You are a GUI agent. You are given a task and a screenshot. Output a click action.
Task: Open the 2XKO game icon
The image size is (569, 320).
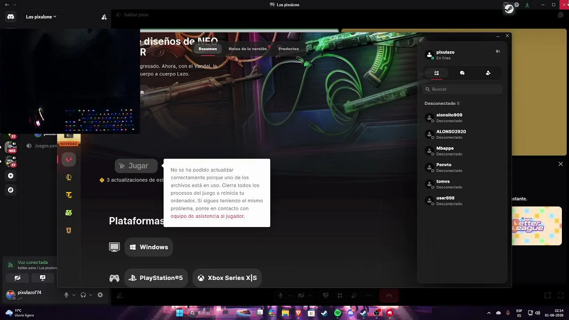(68, 213)
